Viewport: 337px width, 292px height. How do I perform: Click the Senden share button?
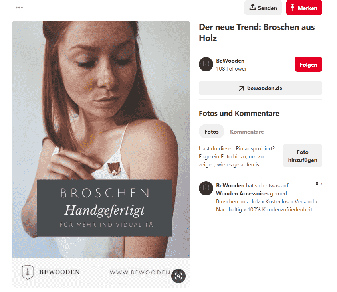click(263, 8)
